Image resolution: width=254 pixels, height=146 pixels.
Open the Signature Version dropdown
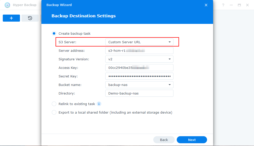[x=139, y=59]
